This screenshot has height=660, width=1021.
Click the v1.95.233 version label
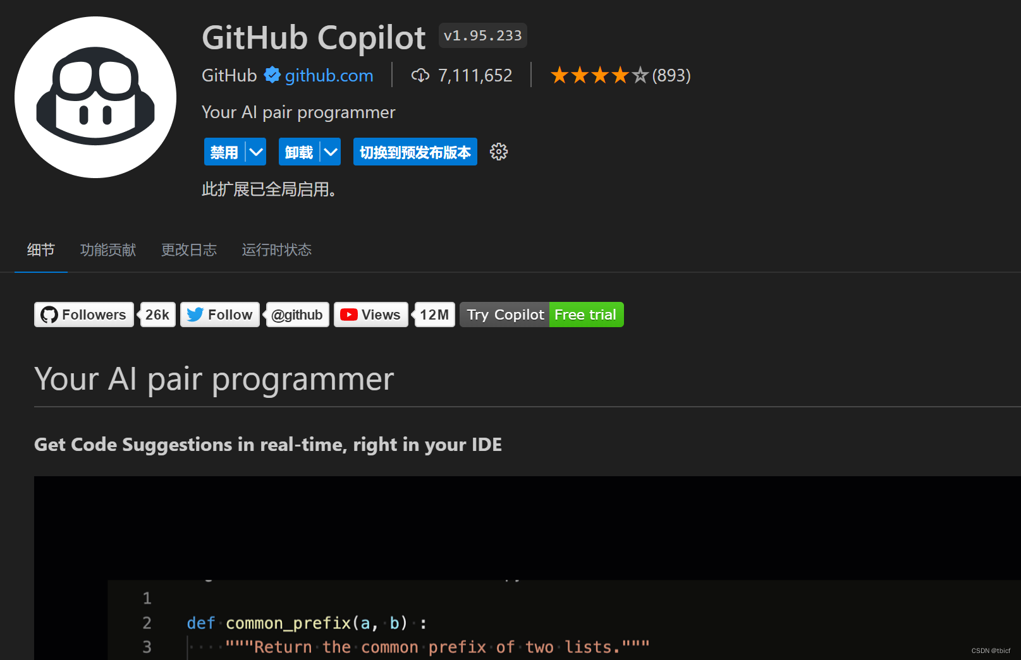click(483, 35)
